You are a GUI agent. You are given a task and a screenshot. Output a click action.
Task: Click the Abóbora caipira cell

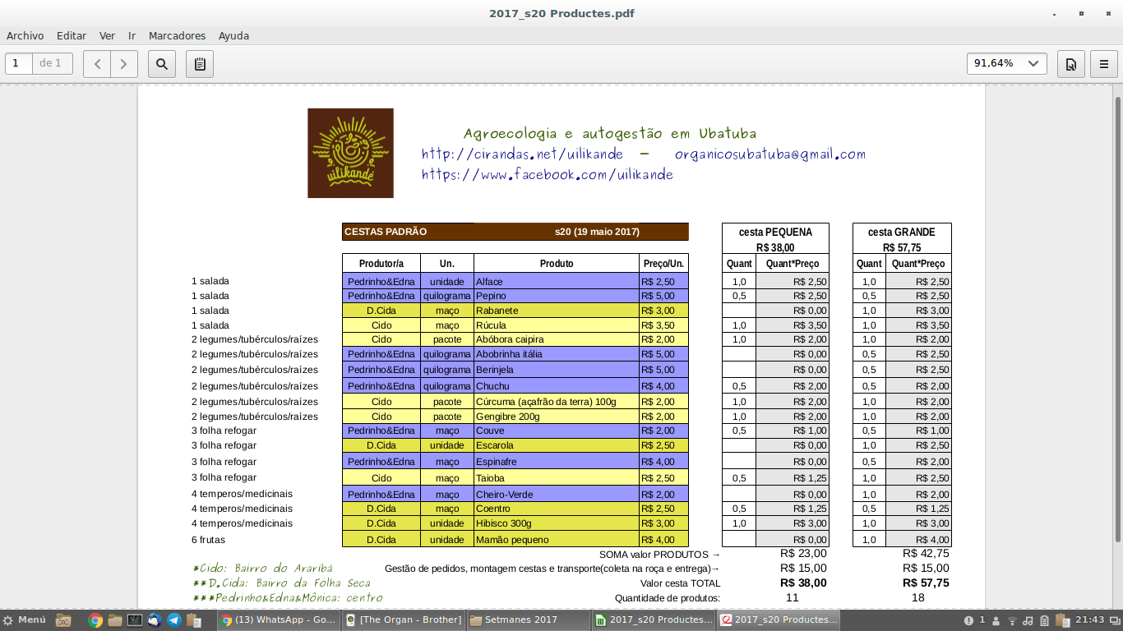click(557, 339)
